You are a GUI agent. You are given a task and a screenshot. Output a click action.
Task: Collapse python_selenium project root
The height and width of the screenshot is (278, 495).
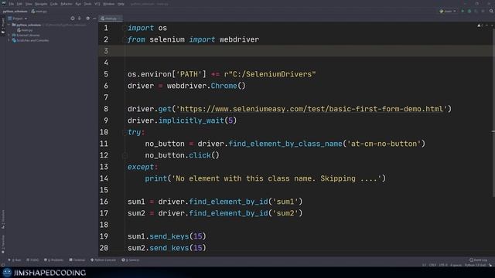coord(9,25)
